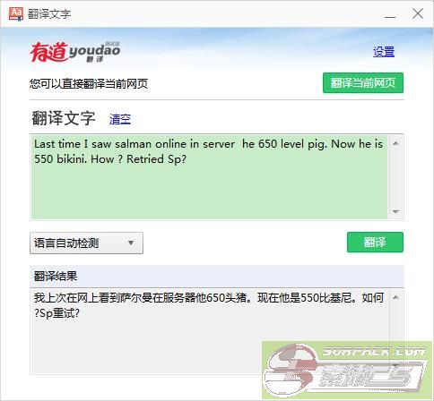This screenshot has width=434, height=401.
Task: Click the input box scroll up arrow
Action: coord(395,143)
